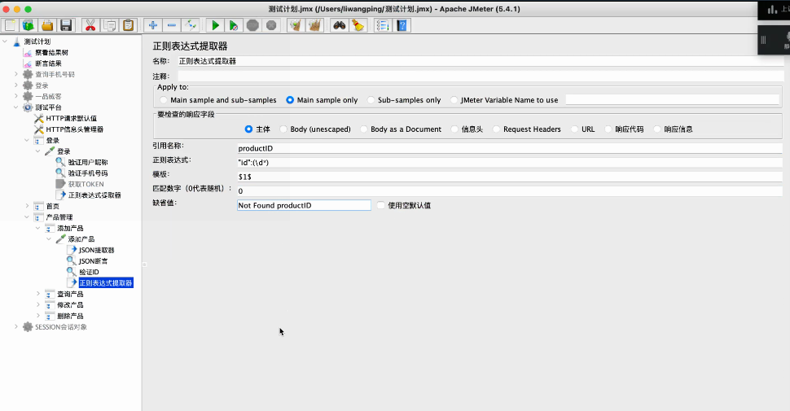Click the 测试计划 flask icon in tree
Screen dimensions: 790x411
tap(17, 42)
